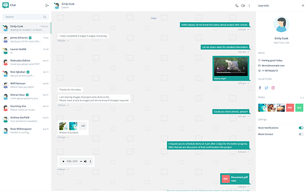This screenshot has width=307, height=192.
Task: Open first plant photo in Photos of product
Action: click(63, 126)
